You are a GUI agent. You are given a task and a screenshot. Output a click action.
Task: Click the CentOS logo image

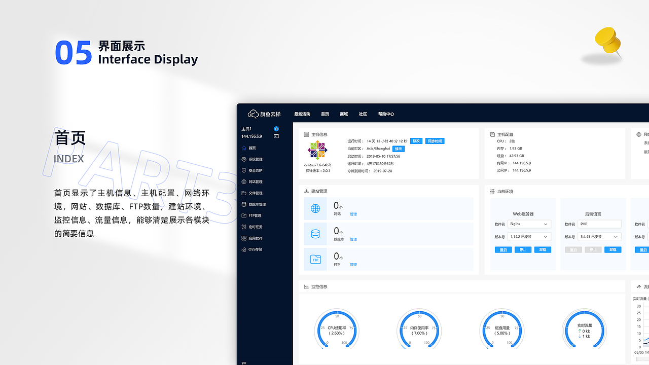317,151
